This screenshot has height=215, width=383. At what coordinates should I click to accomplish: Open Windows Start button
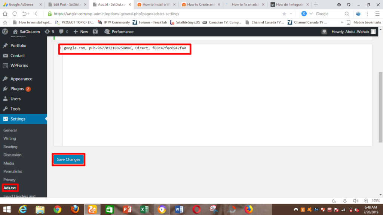click(x=7, y=209)
